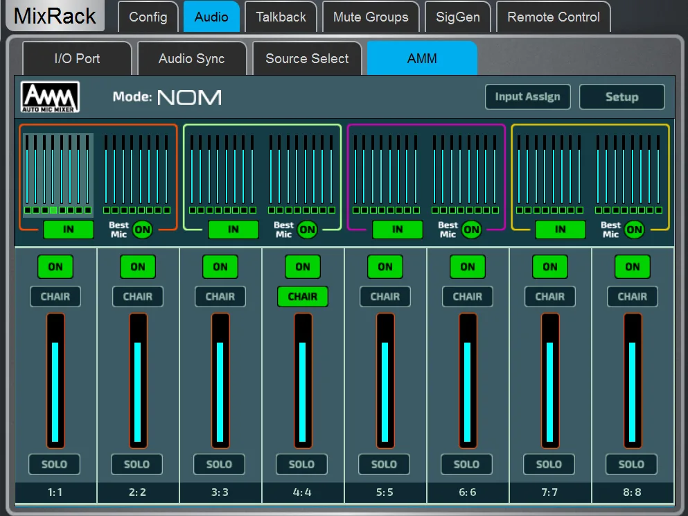Go to the Mute Groups tab

coord(371,17)
